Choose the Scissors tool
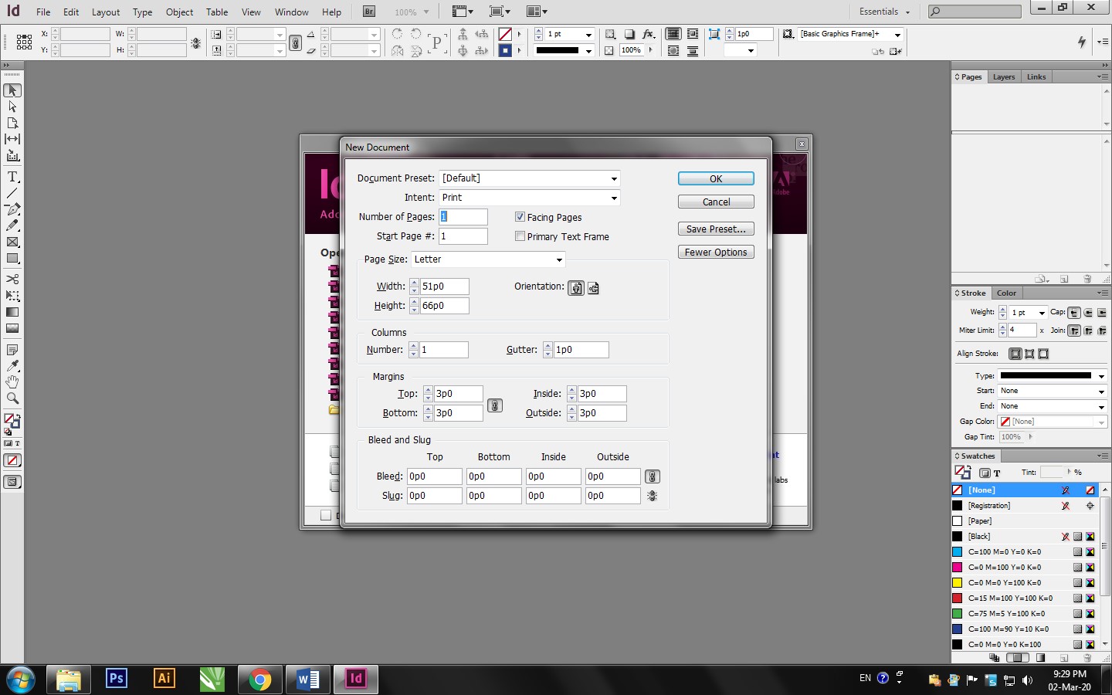Image resolution: width=1112 pixels, height=695 pixels. [12, 279]
